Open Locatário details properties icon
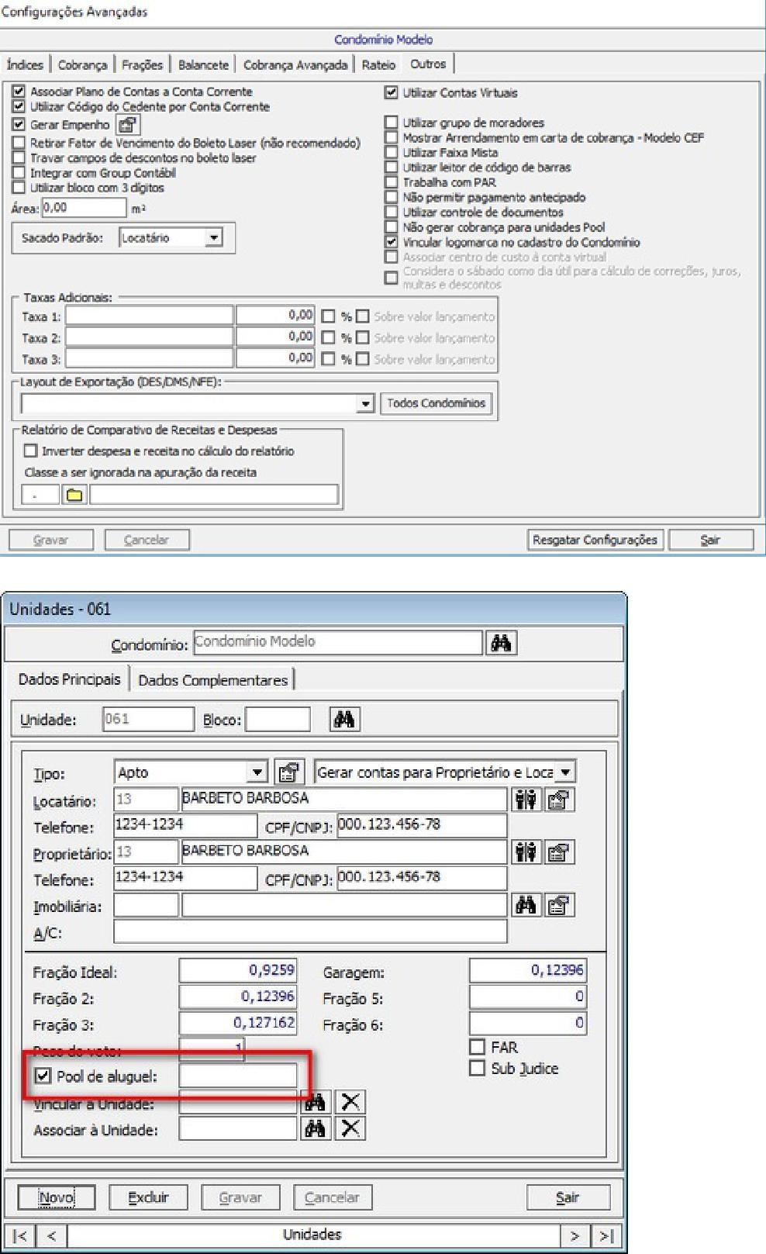 (559, 799)
